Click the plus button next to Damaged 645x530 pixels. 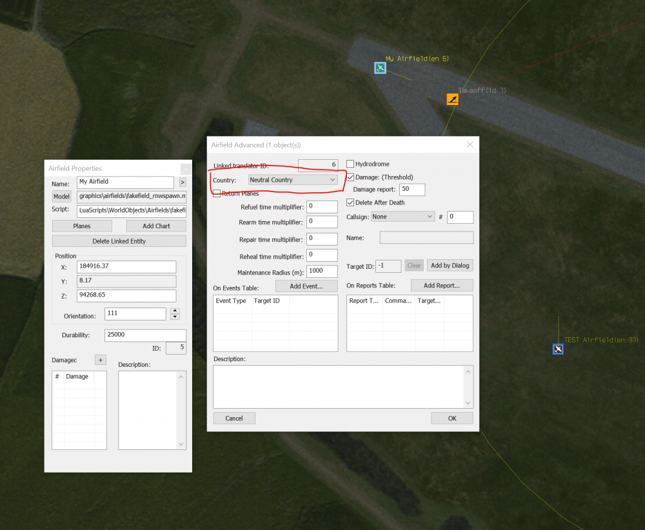(100, 360)
